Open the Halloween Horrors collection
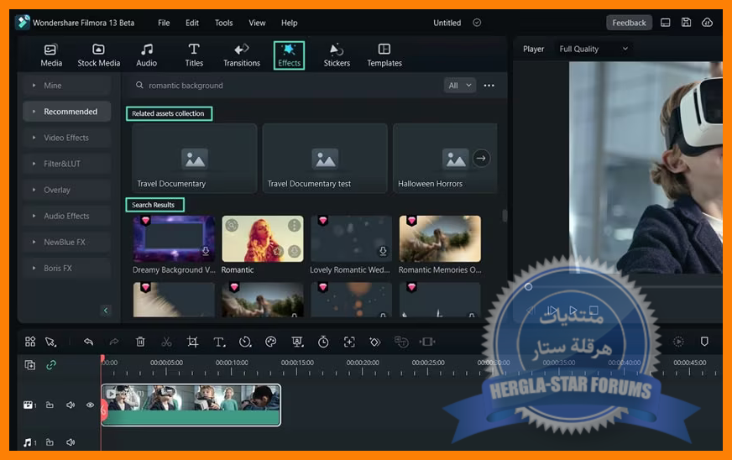732x460 pixels. [x=445, y=159]
